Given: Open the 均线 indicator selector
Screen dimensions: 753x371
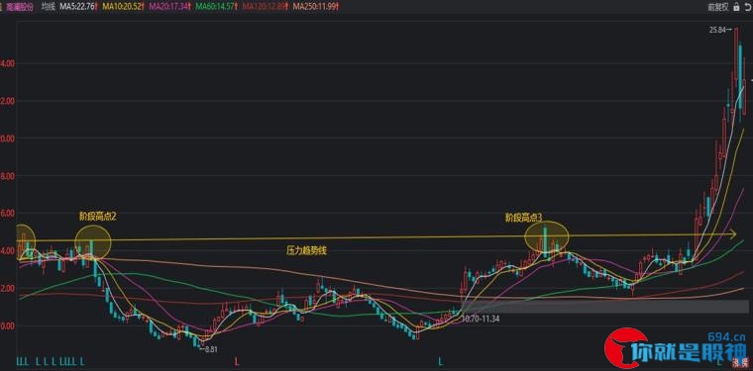Looking at the screenshot, I should coord(48,6).
